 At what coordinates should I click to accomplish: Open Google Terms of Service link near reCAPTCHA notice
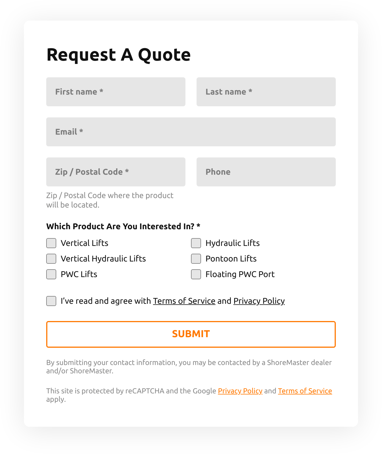pyautogui.click(x=305, y=391)
